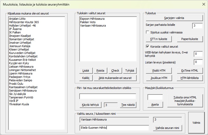Click the Valmis button
Screen dimensions: 208x135
196,123
